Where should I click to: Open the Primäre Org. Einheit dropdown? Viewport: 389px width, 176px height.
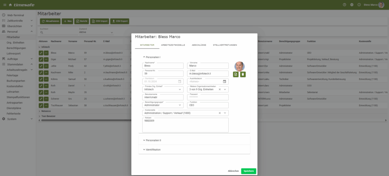(163, 89)
